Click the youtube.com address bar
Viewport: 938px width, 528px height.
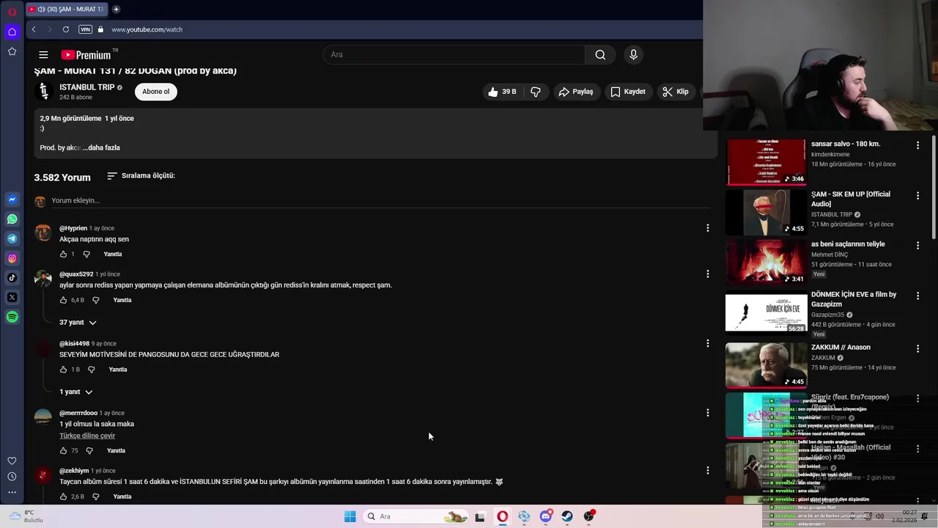pyautogui.click(x=147, y=29)
